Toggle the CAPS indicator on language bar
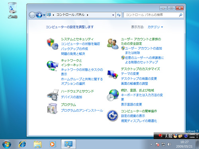The height and width of the screenshot is (149, 199). (192, 134)
